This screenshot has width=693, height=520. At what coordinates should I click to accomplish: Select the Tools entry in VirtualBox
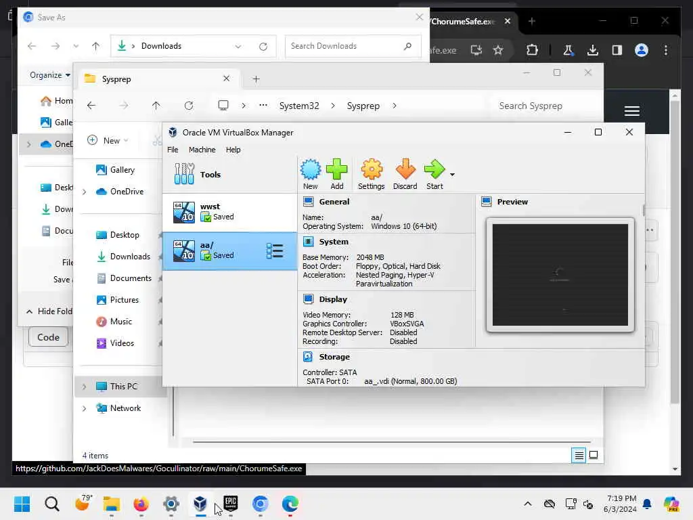pyautogui.click(x=230, y=174)
